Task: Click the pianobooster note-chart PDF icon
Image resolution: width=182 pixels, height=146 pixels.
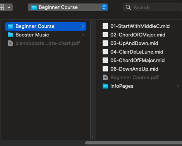Action: [x=10, y=43]
